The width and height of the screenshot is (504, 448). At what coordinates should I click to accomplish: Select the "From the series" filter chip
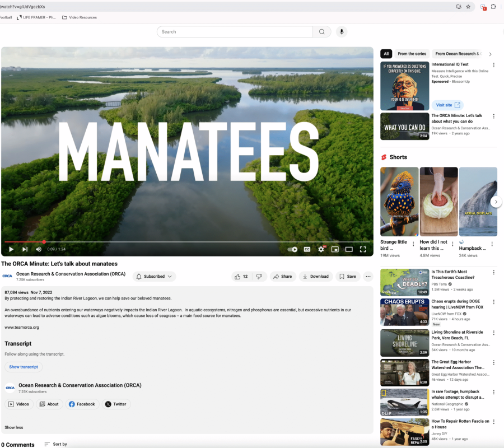[412, 54]
